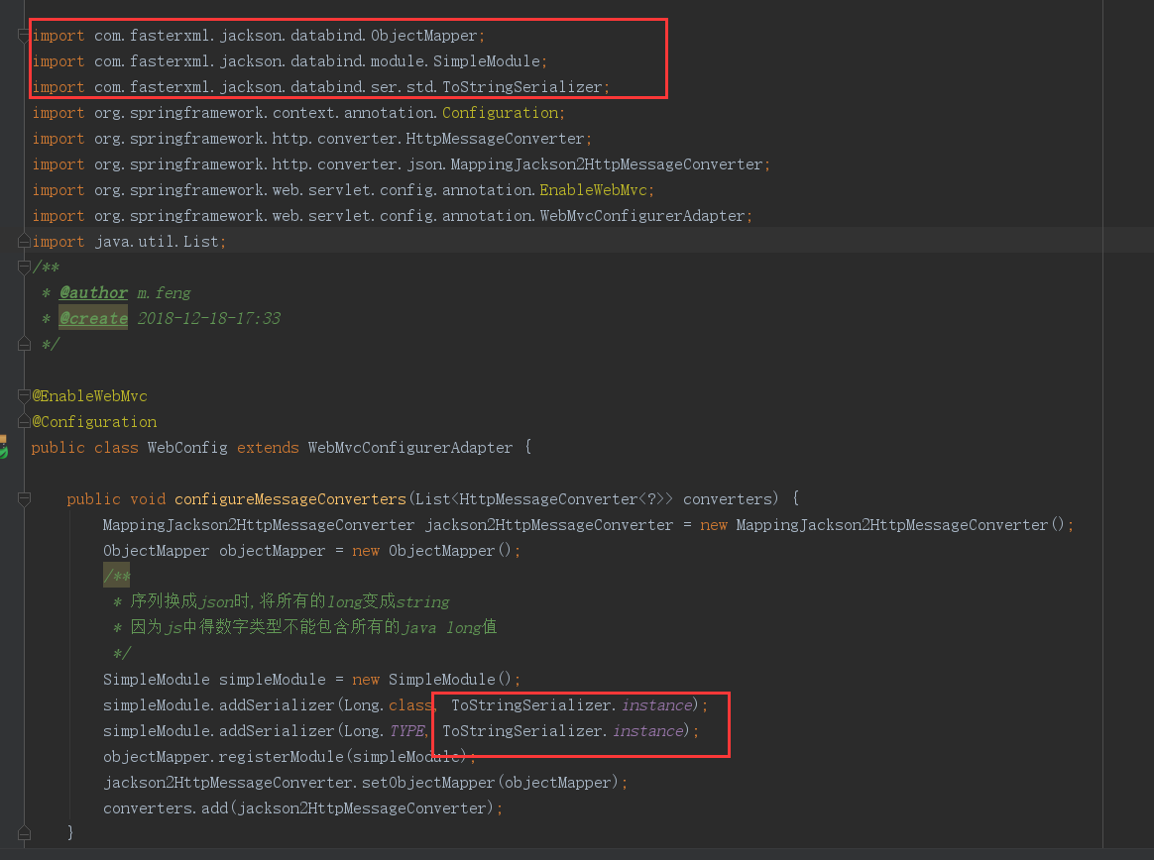Click the @EnableWebMvc annotation above the class
1154x860 pixels.
point(90,395)
